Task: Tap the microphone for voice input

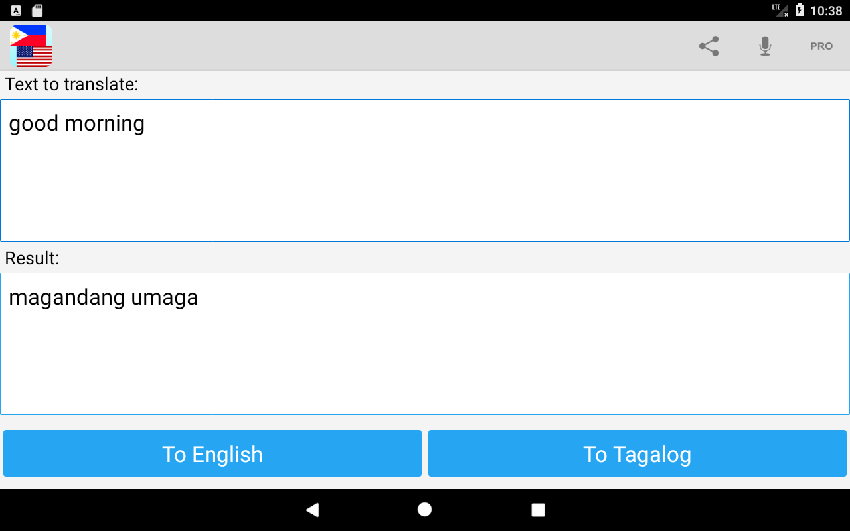Action: (x=764, y=46)
